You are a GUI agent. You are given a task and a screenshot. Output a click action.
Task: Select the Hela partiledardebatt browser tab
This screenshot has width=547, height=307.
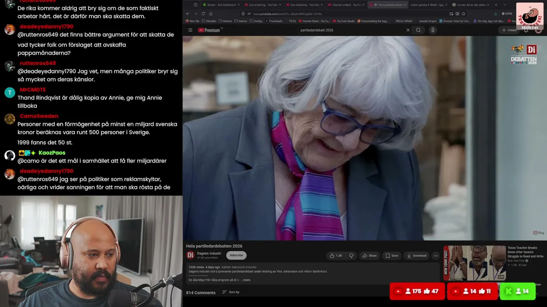[388, 5]
